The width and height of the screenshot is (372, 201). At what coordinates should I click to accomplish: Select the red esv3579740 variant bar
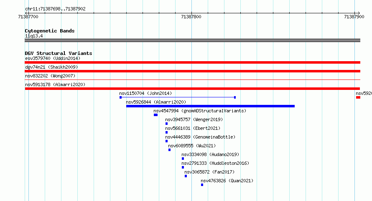(192, 62)
